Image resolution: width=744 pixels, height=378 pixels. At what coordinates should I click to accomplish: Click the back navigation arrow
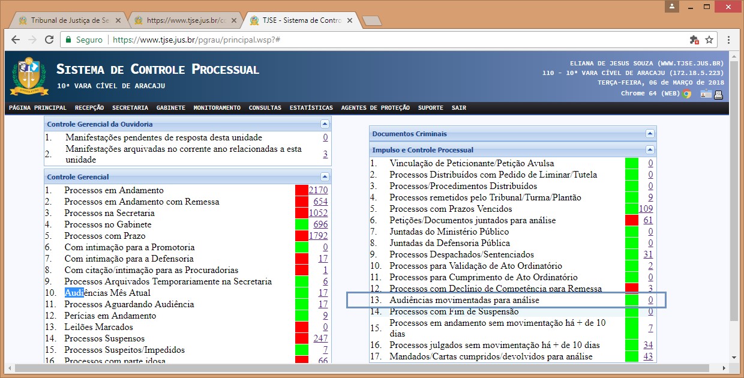tap(16, 40)
